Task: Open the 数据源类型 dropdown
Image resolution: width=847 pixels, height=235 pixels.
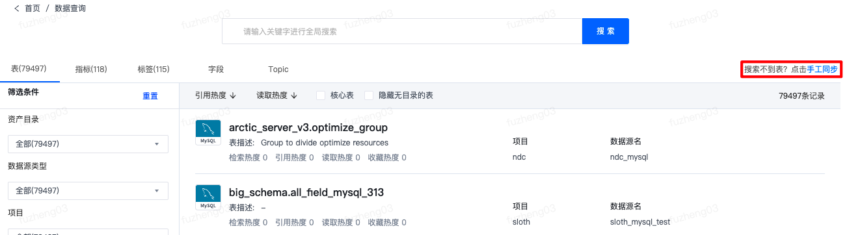Action: click(x=88, y=191)
